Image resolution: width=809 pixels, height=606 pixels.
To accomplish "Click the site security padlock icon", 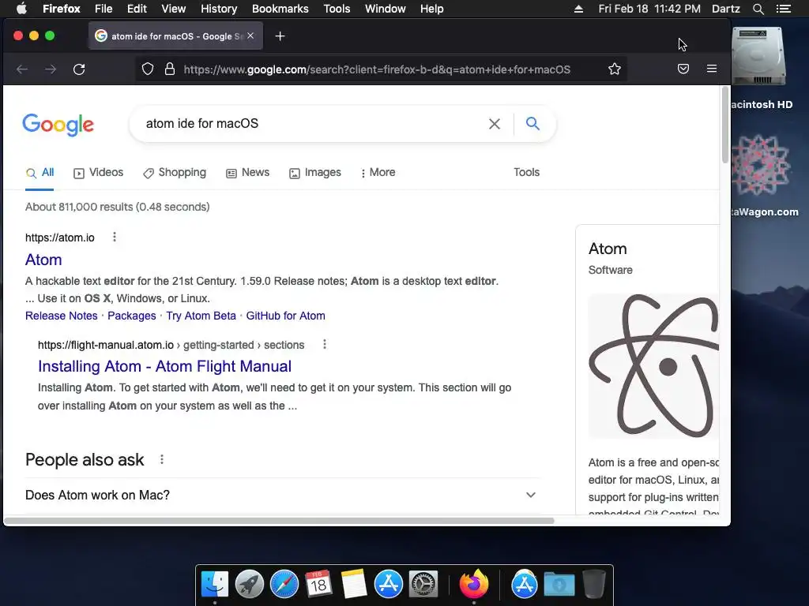I will pyautogui.click(x=170, y=69).
